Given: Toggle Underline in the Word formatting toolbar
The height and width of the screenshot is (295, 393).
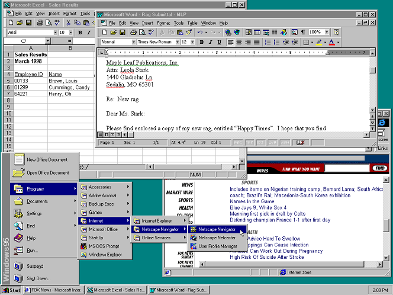Looking at the screenshot, I should 220,42.
